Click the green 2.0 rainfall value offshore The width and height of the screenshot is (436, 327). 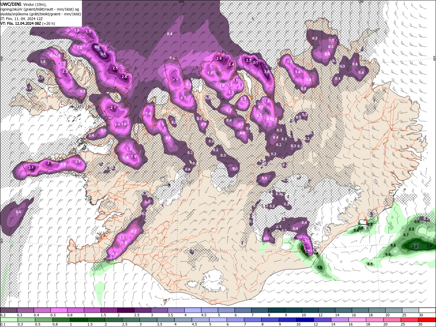429,246
